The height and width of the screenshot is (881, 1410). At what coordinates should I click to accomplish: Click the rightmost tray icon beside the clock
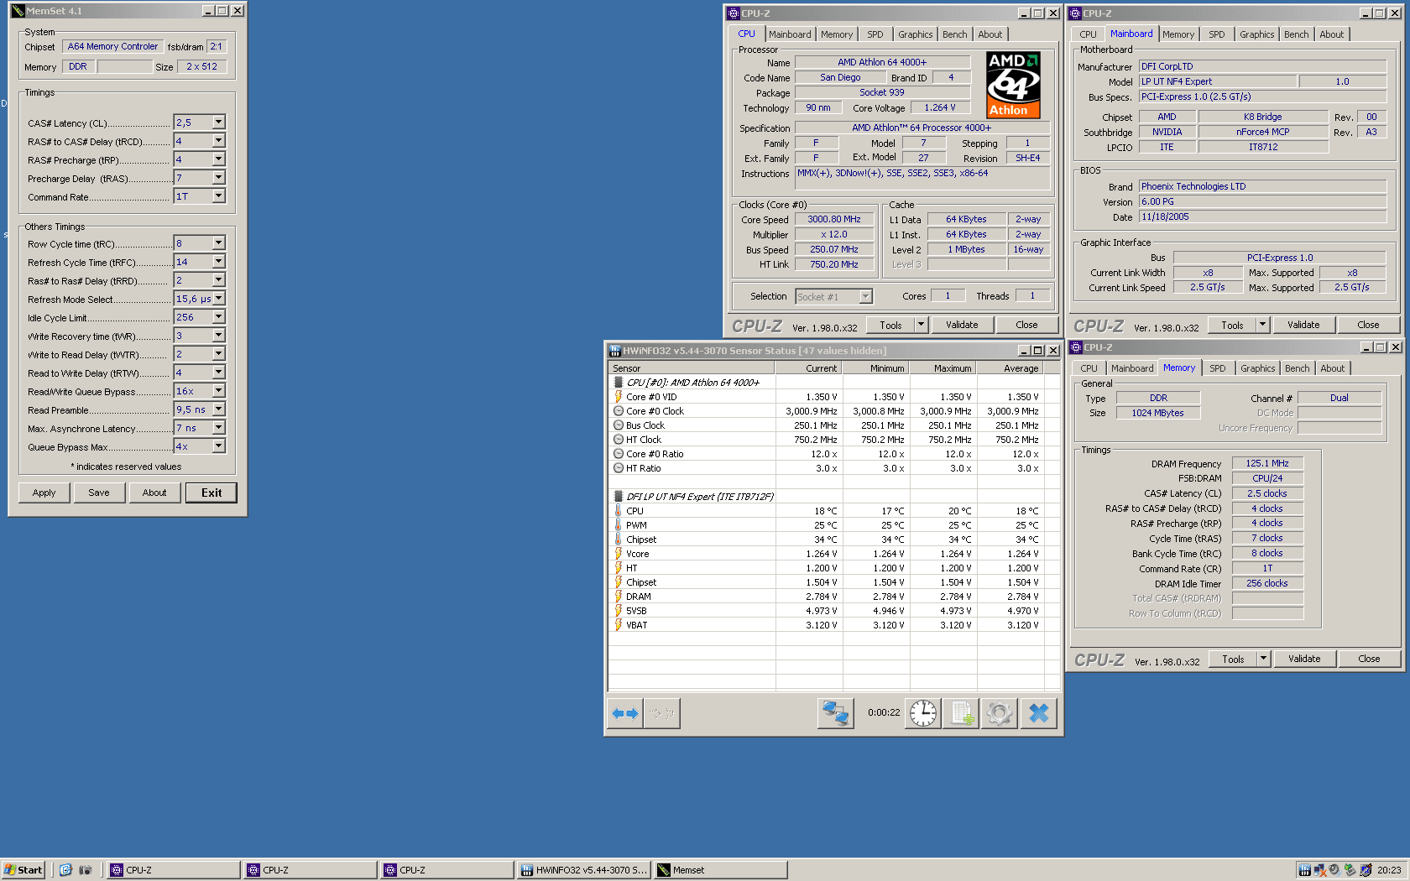[1366, 870]
